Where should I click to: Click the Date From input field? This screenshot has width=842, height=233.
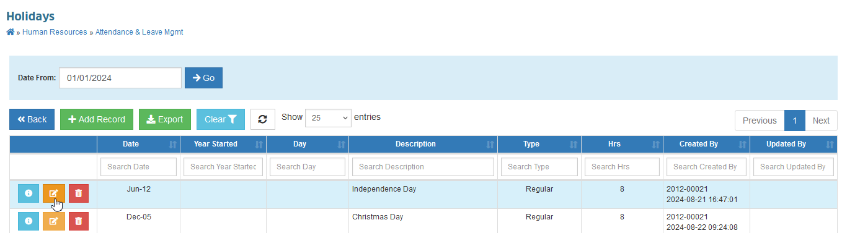point(120,78)
